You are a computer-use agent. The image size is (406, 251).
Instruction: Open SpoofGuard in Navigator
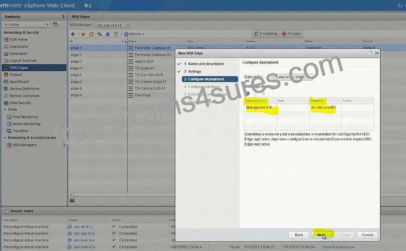(x=19, y=82)
